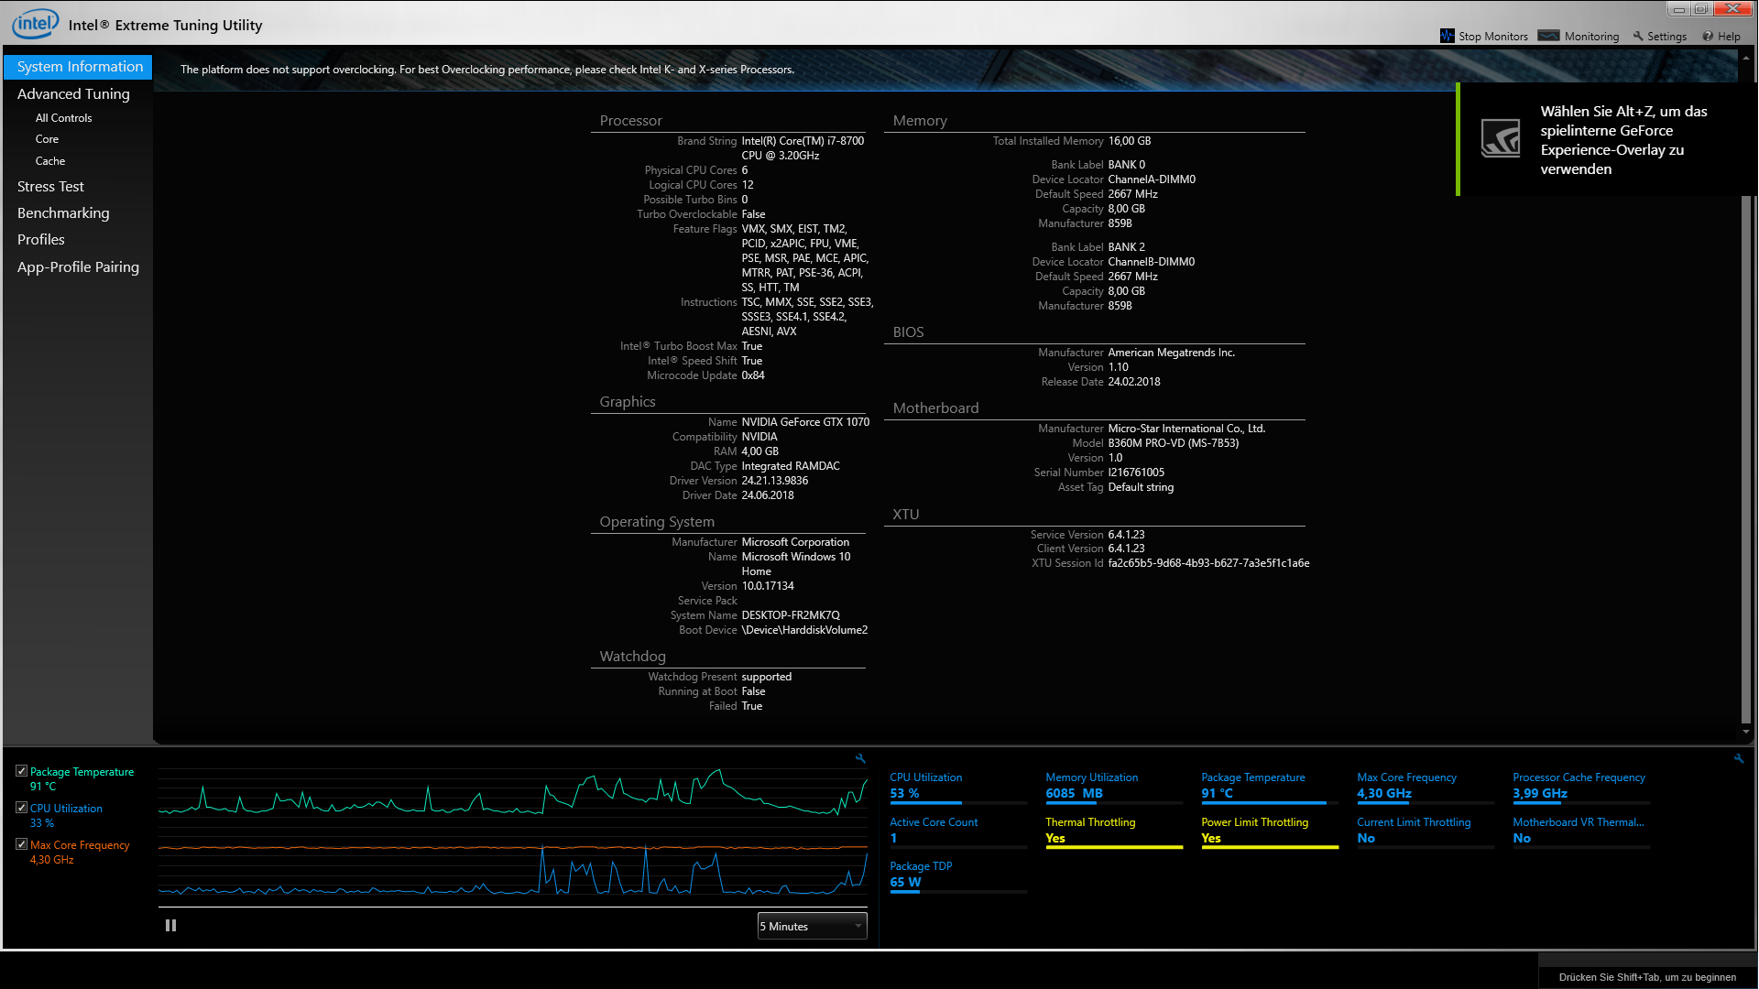
Task: Click the Monitoring graph icon
Action: [x=1548, y=36]
